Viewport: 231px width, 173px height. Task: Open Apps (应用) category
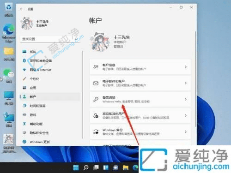50,88
